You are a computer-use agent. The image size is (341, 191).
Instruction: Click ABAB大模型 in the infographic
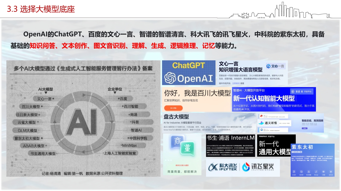tap(34, 146)
